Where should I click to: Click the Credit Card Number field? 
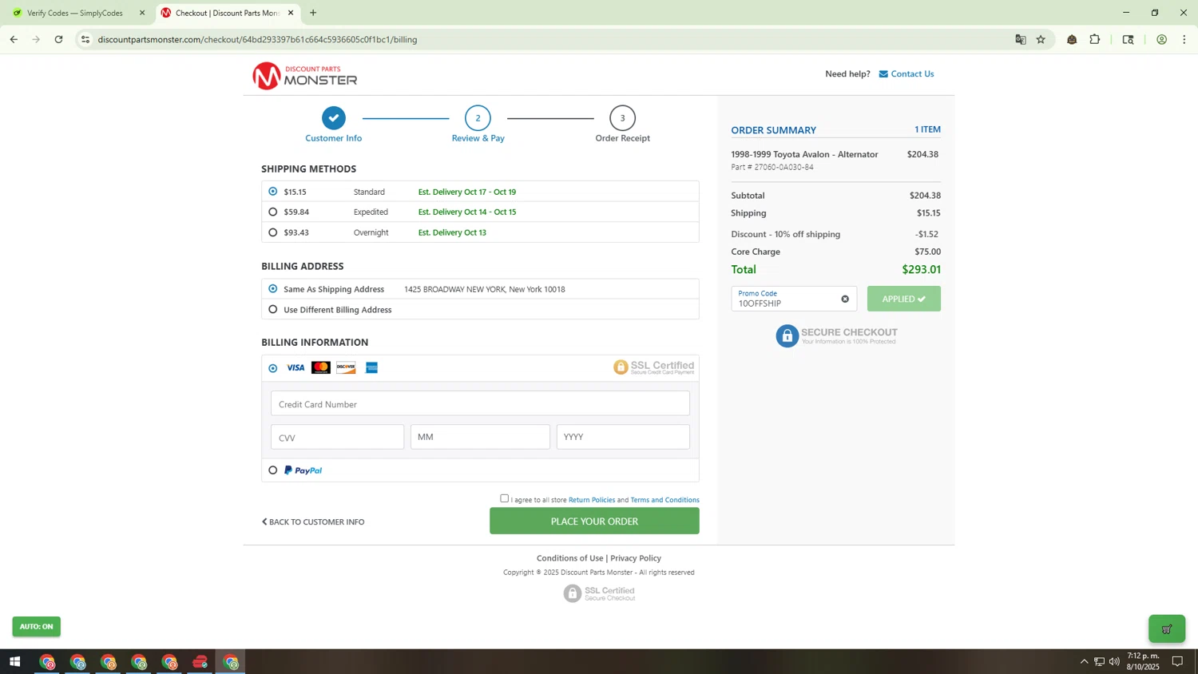[480, 403]
